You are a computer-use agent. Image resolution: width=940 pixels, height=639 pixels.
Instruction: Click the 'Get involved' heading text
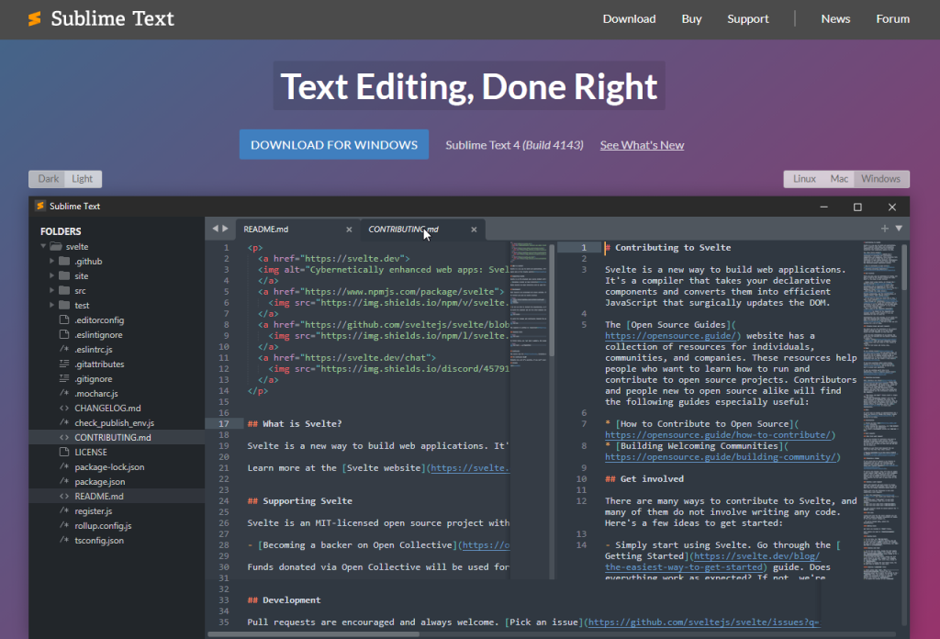pos(652,479)
